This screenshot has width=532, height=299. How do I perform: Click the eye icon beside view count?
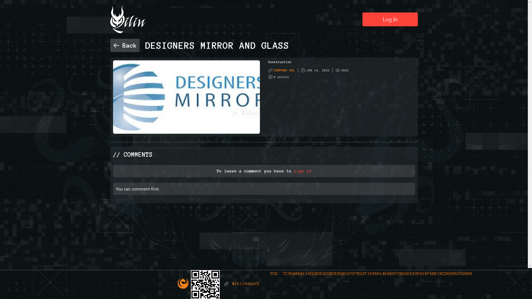337,70
